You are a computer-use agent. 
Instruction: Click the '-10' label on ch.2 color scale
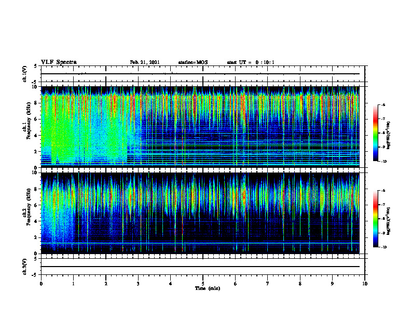pyautogui.click(x=383, y=247)
